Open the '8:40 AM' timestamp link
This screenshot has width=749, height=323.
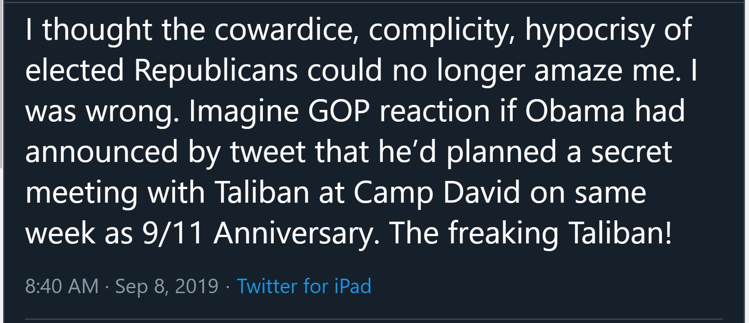[x=62, y=286]
